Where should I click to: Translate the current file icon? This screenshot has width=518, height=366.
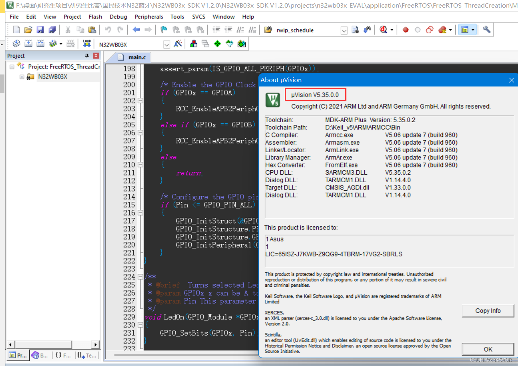click(16, 44)
